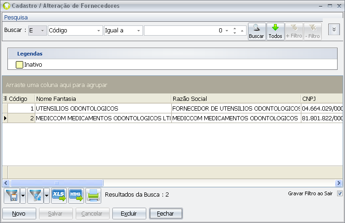Click the Resultados da Busca : 2 label

point(137,194)
